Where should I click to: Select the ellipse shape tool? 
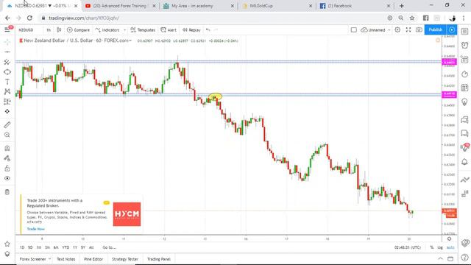click(7, 72)
